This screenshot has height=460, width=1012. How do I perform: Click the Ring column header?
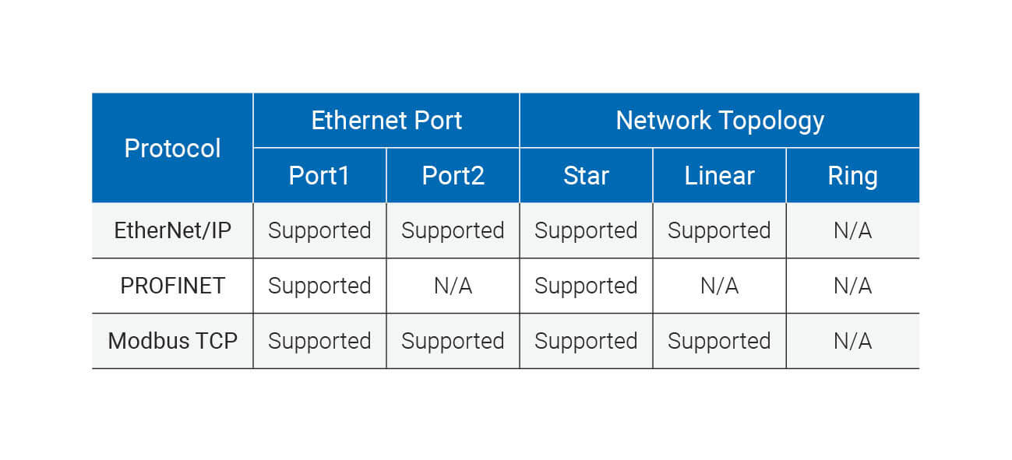[x=852, y=175]
